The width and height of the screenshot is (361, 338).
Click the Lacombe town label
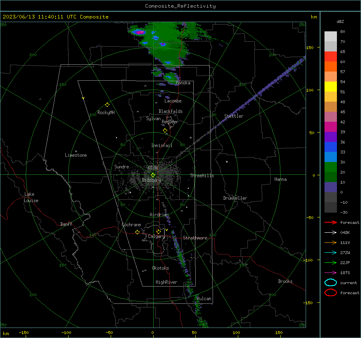(x=173, y=101)
